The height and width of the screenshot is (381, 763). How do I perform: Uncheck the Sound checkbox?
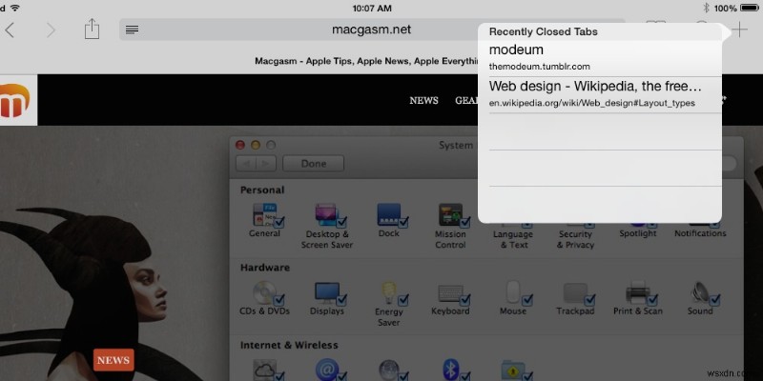714,300
